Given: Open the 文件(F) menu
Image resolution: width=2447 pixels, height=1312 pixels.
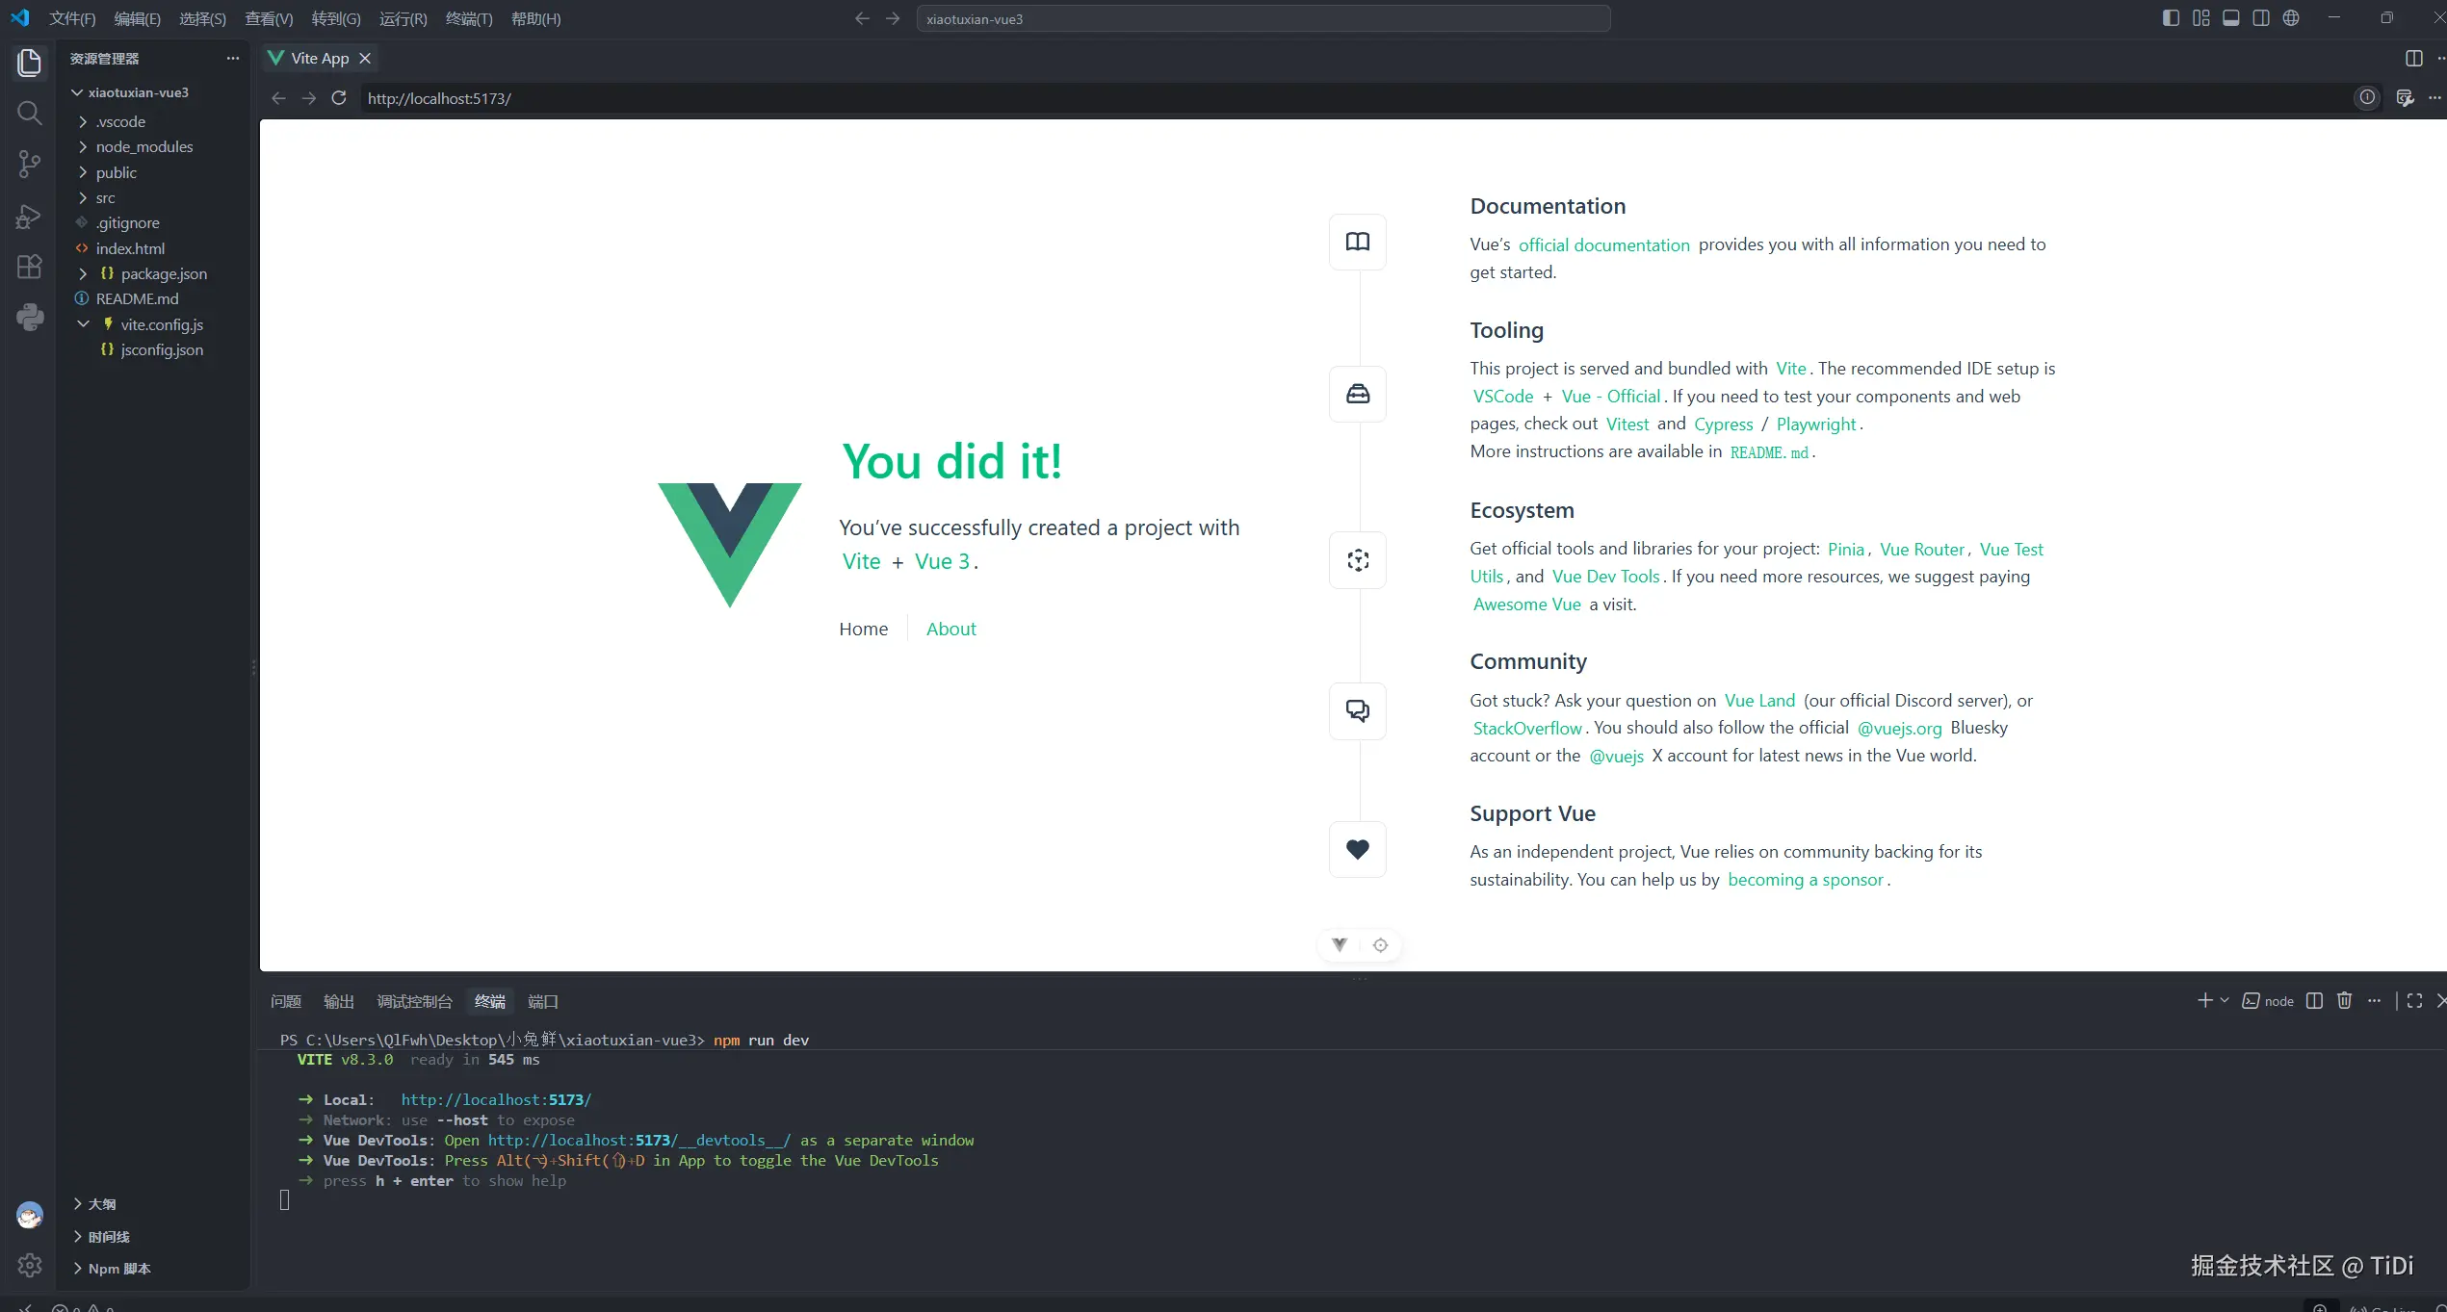Looking at the screenshot, I should (x=72, y=19).
